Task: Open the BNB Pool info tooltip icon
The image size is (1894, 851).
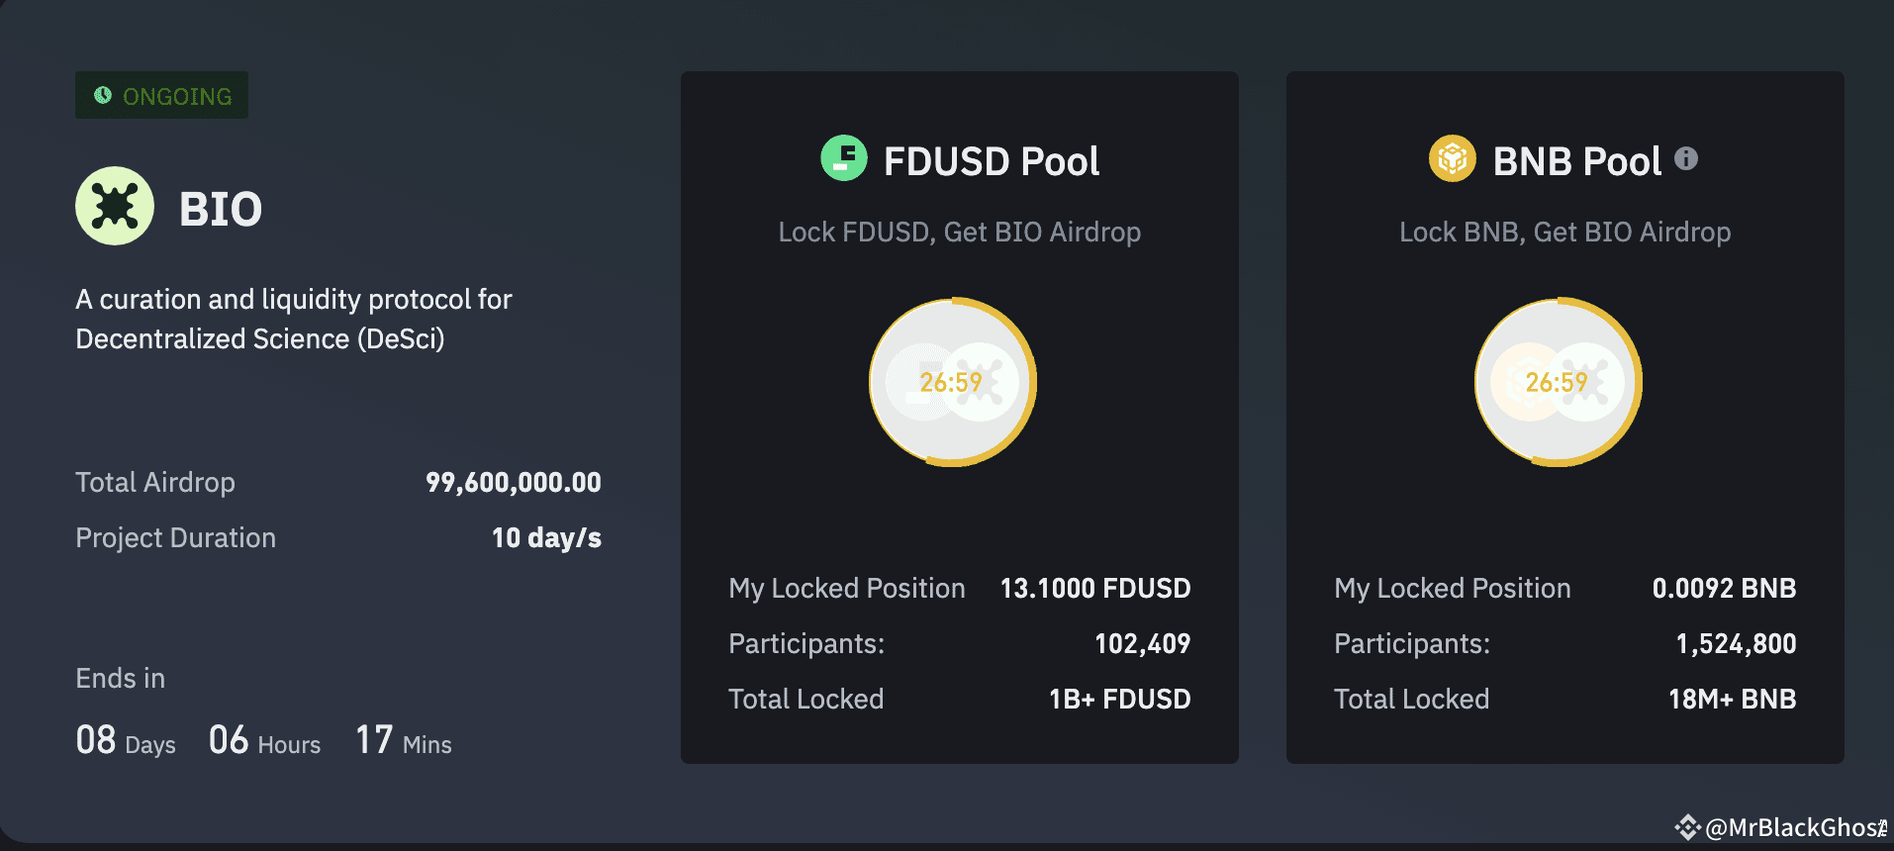Action: (x=1686, y=158)
